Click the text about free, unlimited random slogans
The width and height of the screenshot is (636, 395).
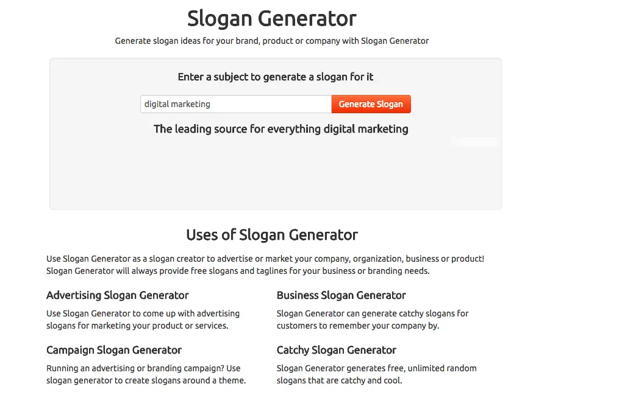click(376, 374)
